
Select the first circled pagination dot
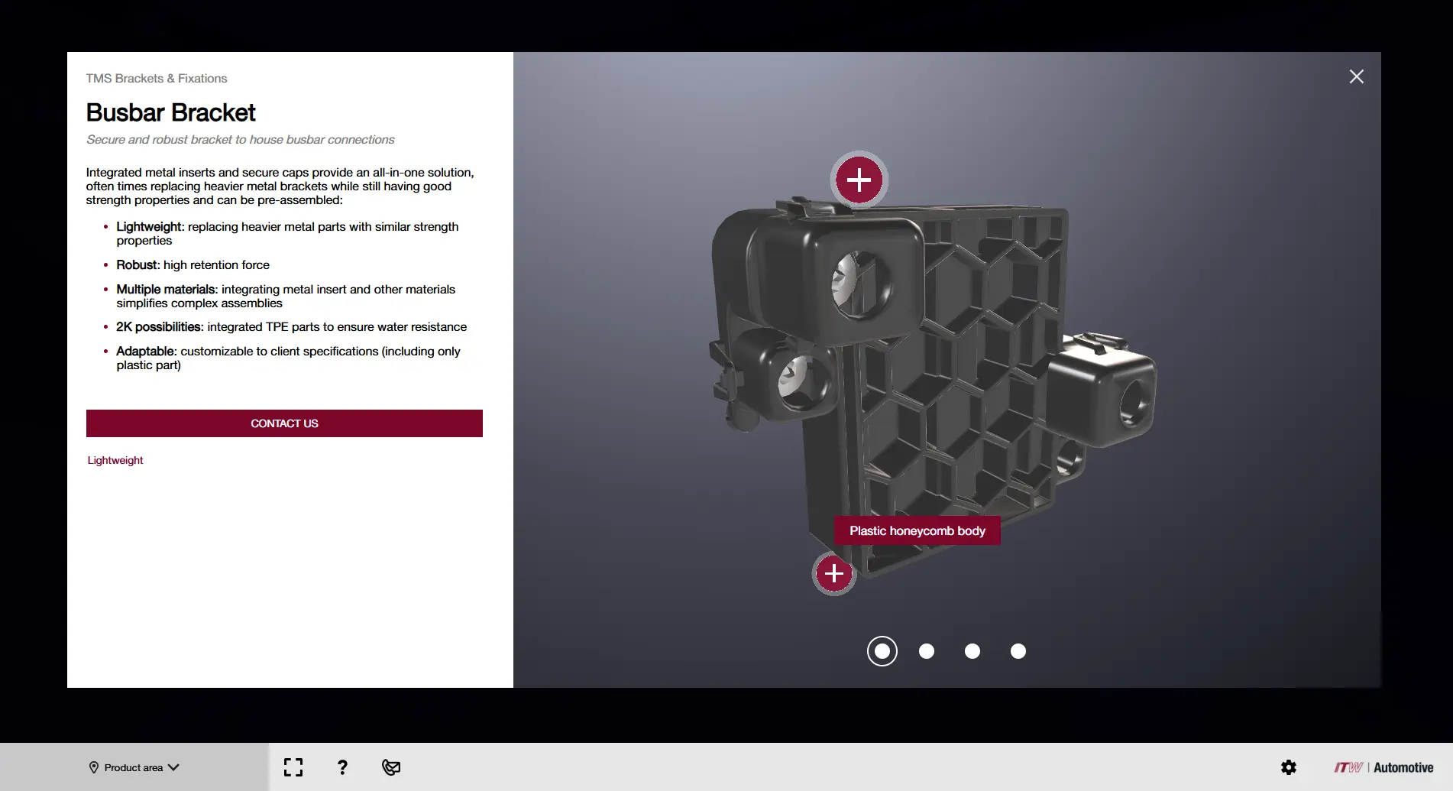(882, 651)
